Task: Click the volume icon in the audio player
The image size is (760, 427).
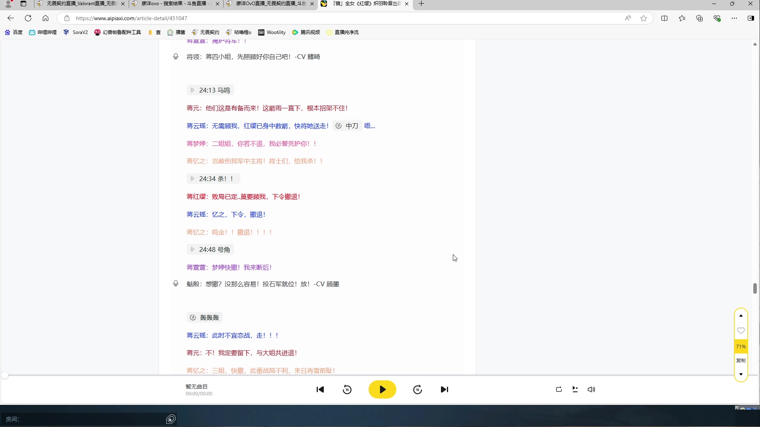Action: tap(591, 389)
